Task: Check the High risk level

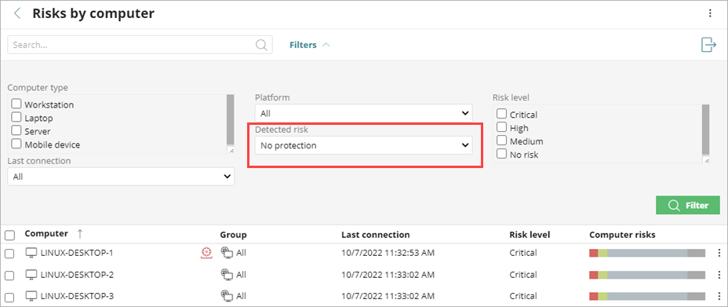Action: point(501,127)
